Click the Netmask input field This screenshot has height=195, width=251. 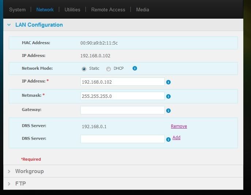coord(122,96)
